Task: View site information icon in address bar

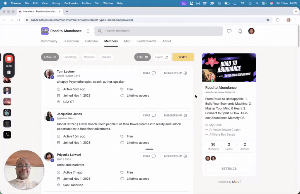Action: pos(27,20)
